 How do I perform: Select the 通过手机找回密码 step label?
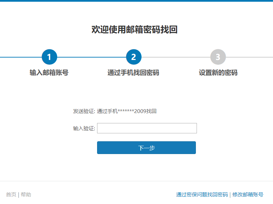pyautogui.click(x=133, y=73)
